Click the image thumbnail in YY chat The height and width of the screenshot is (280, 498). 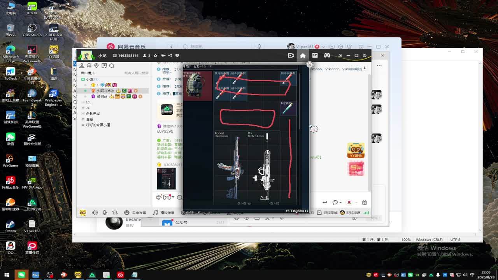(x=166, y=178)
